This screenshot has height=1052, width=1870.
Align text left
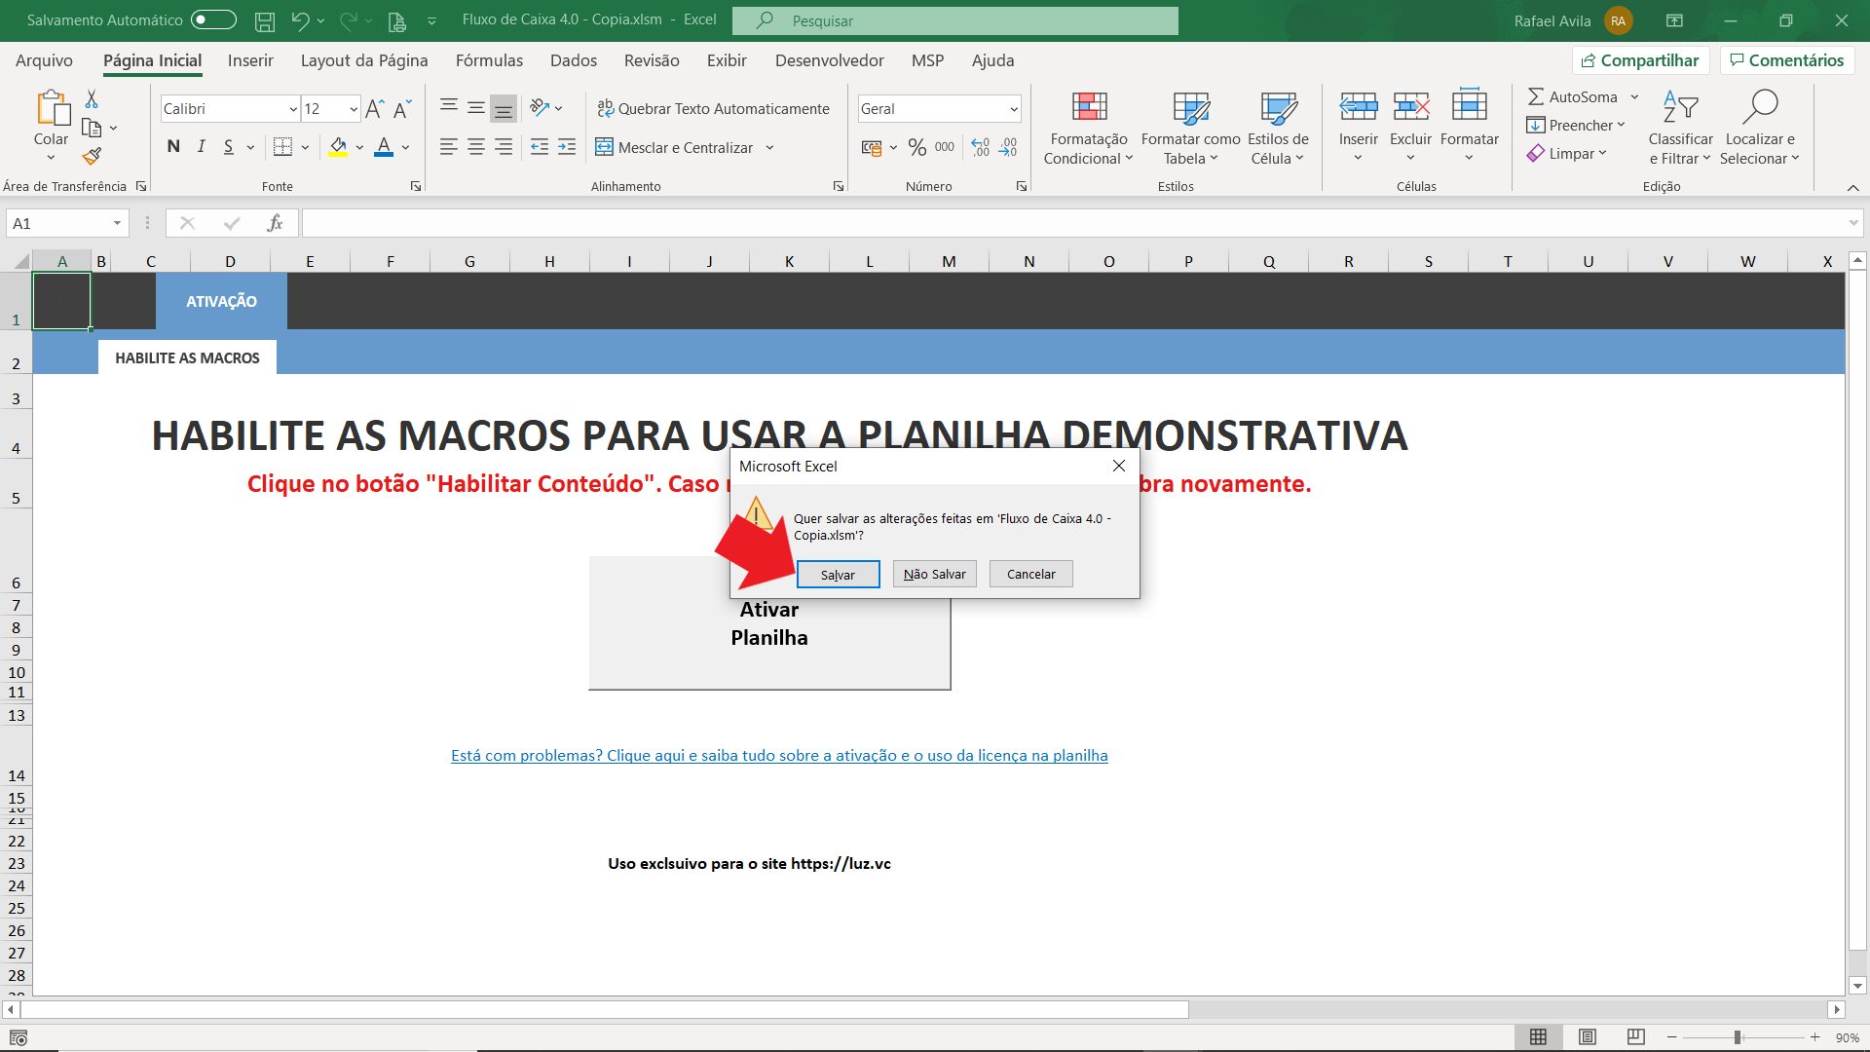(449, 147)
